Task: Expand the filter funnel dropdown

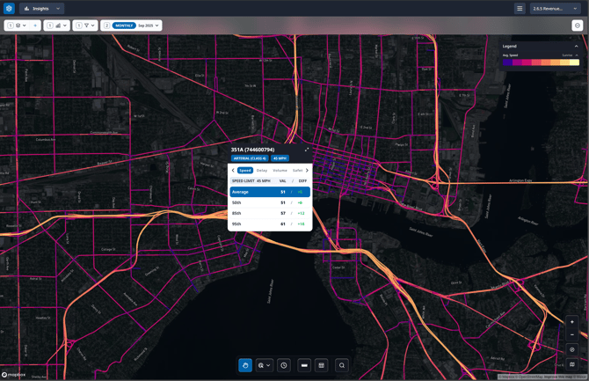Action: 89,26
